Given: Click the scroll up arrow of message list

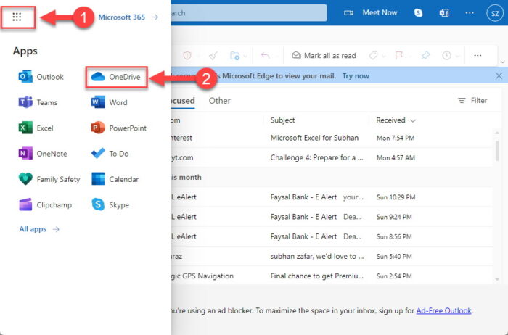Looking at the screenshot, I should pyautogui.click(x=497, y=133).
